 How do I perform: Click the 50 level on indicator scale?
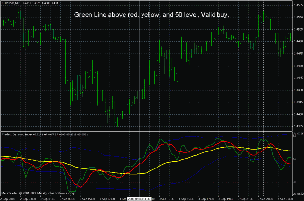(x=295, y=159)
